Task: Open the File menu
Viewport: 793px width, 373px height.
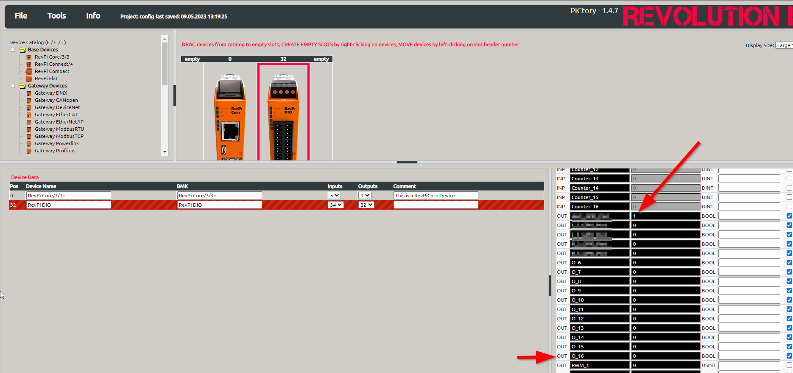Action: click(21, 16)
